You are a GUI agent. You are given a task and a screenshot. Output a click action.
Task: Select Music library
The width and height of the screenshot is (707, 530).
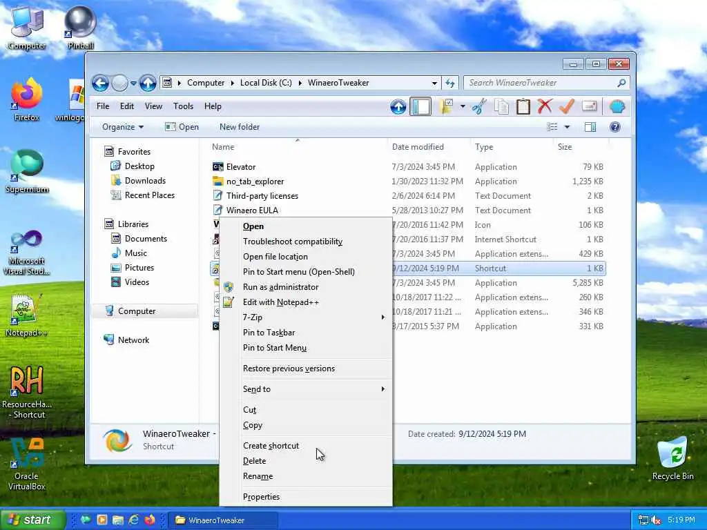[x=136, y=253]
